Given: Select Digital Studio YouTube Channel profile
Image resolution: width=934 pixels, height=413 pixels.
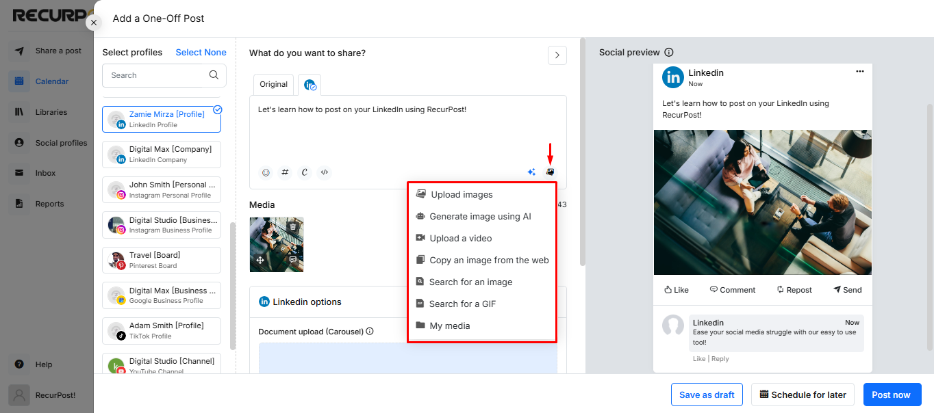Looking at the screenshot, I should pyautogui.click(x=162, y=363).
